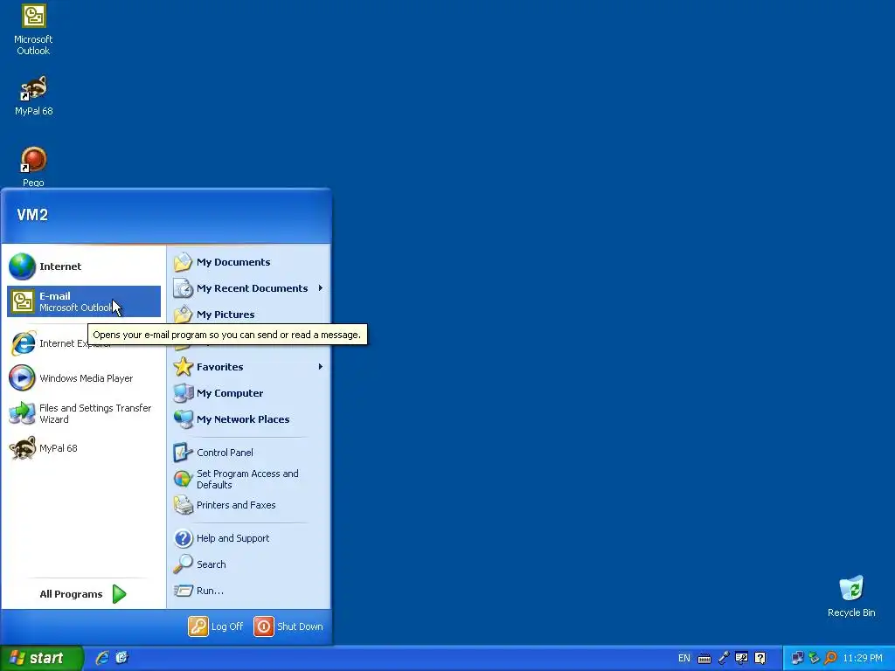Click the green All Programs arrow

(x=119, y=594)
